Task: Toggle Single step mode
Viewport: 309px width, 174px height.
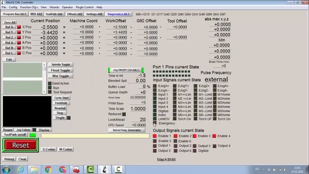Action: pyautogui.click(x=60, y=118)
